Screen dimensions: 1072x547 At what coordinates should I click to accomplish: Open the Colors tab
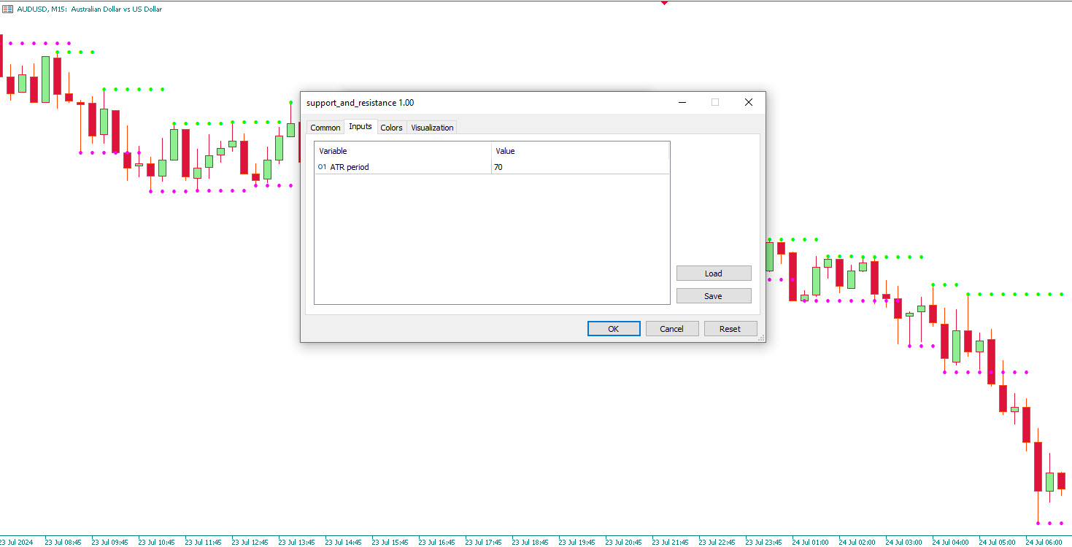click(392, 128)
